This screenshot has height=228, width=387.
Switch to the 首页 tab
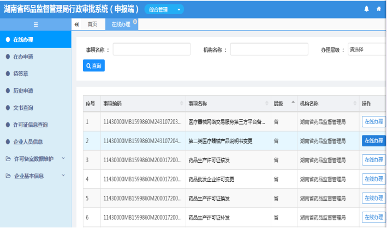coord(92,24)
